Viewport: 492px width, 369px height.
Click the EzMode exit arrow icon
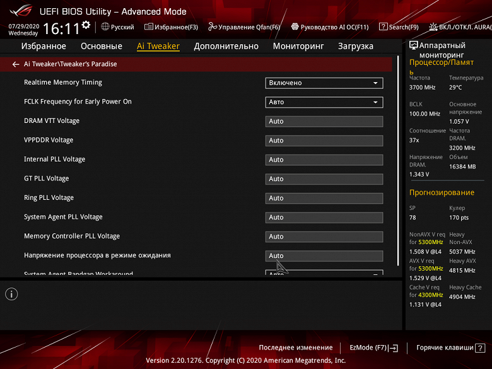[393, 348]
